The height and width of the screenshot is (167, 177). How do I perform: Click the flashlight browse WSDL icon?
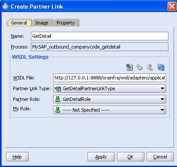pyautogui.click(x=139, y=67)
